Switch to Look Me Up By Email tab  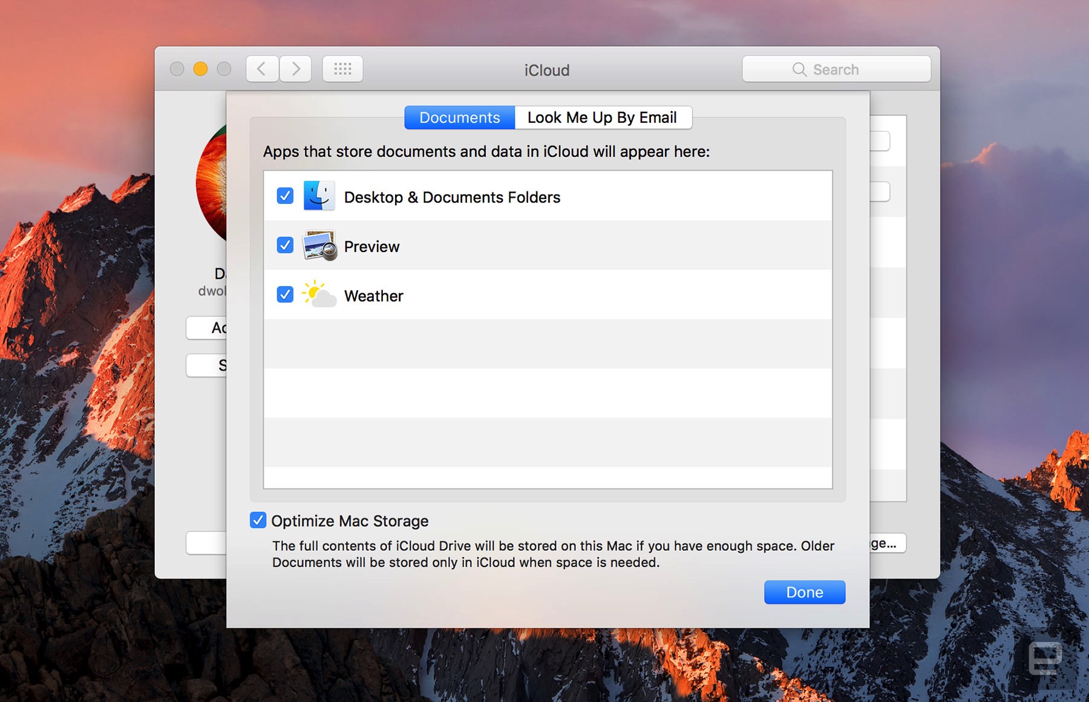(602, 117)
